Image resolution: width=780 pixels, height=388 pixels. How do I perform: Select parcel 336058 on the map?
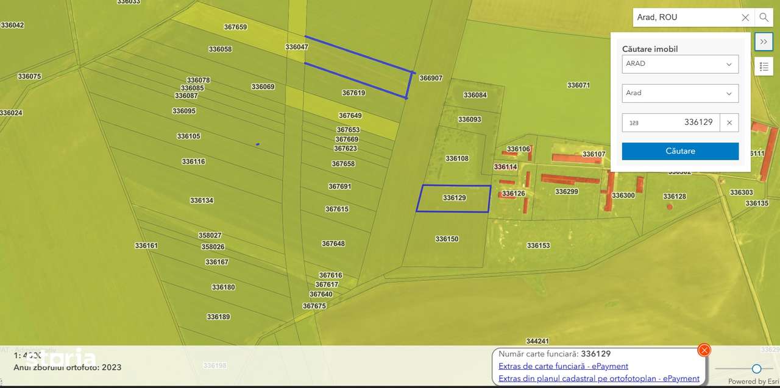click(x=220, y=49)
